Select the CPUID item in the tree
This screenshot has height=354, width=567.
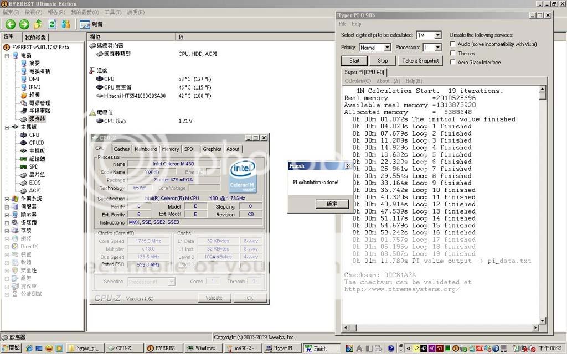tap(37, 143)
